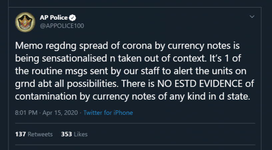Click the line 'being sensationalised n taken out'
Viewport: 272px width, 150px height.
click(128, 59)
